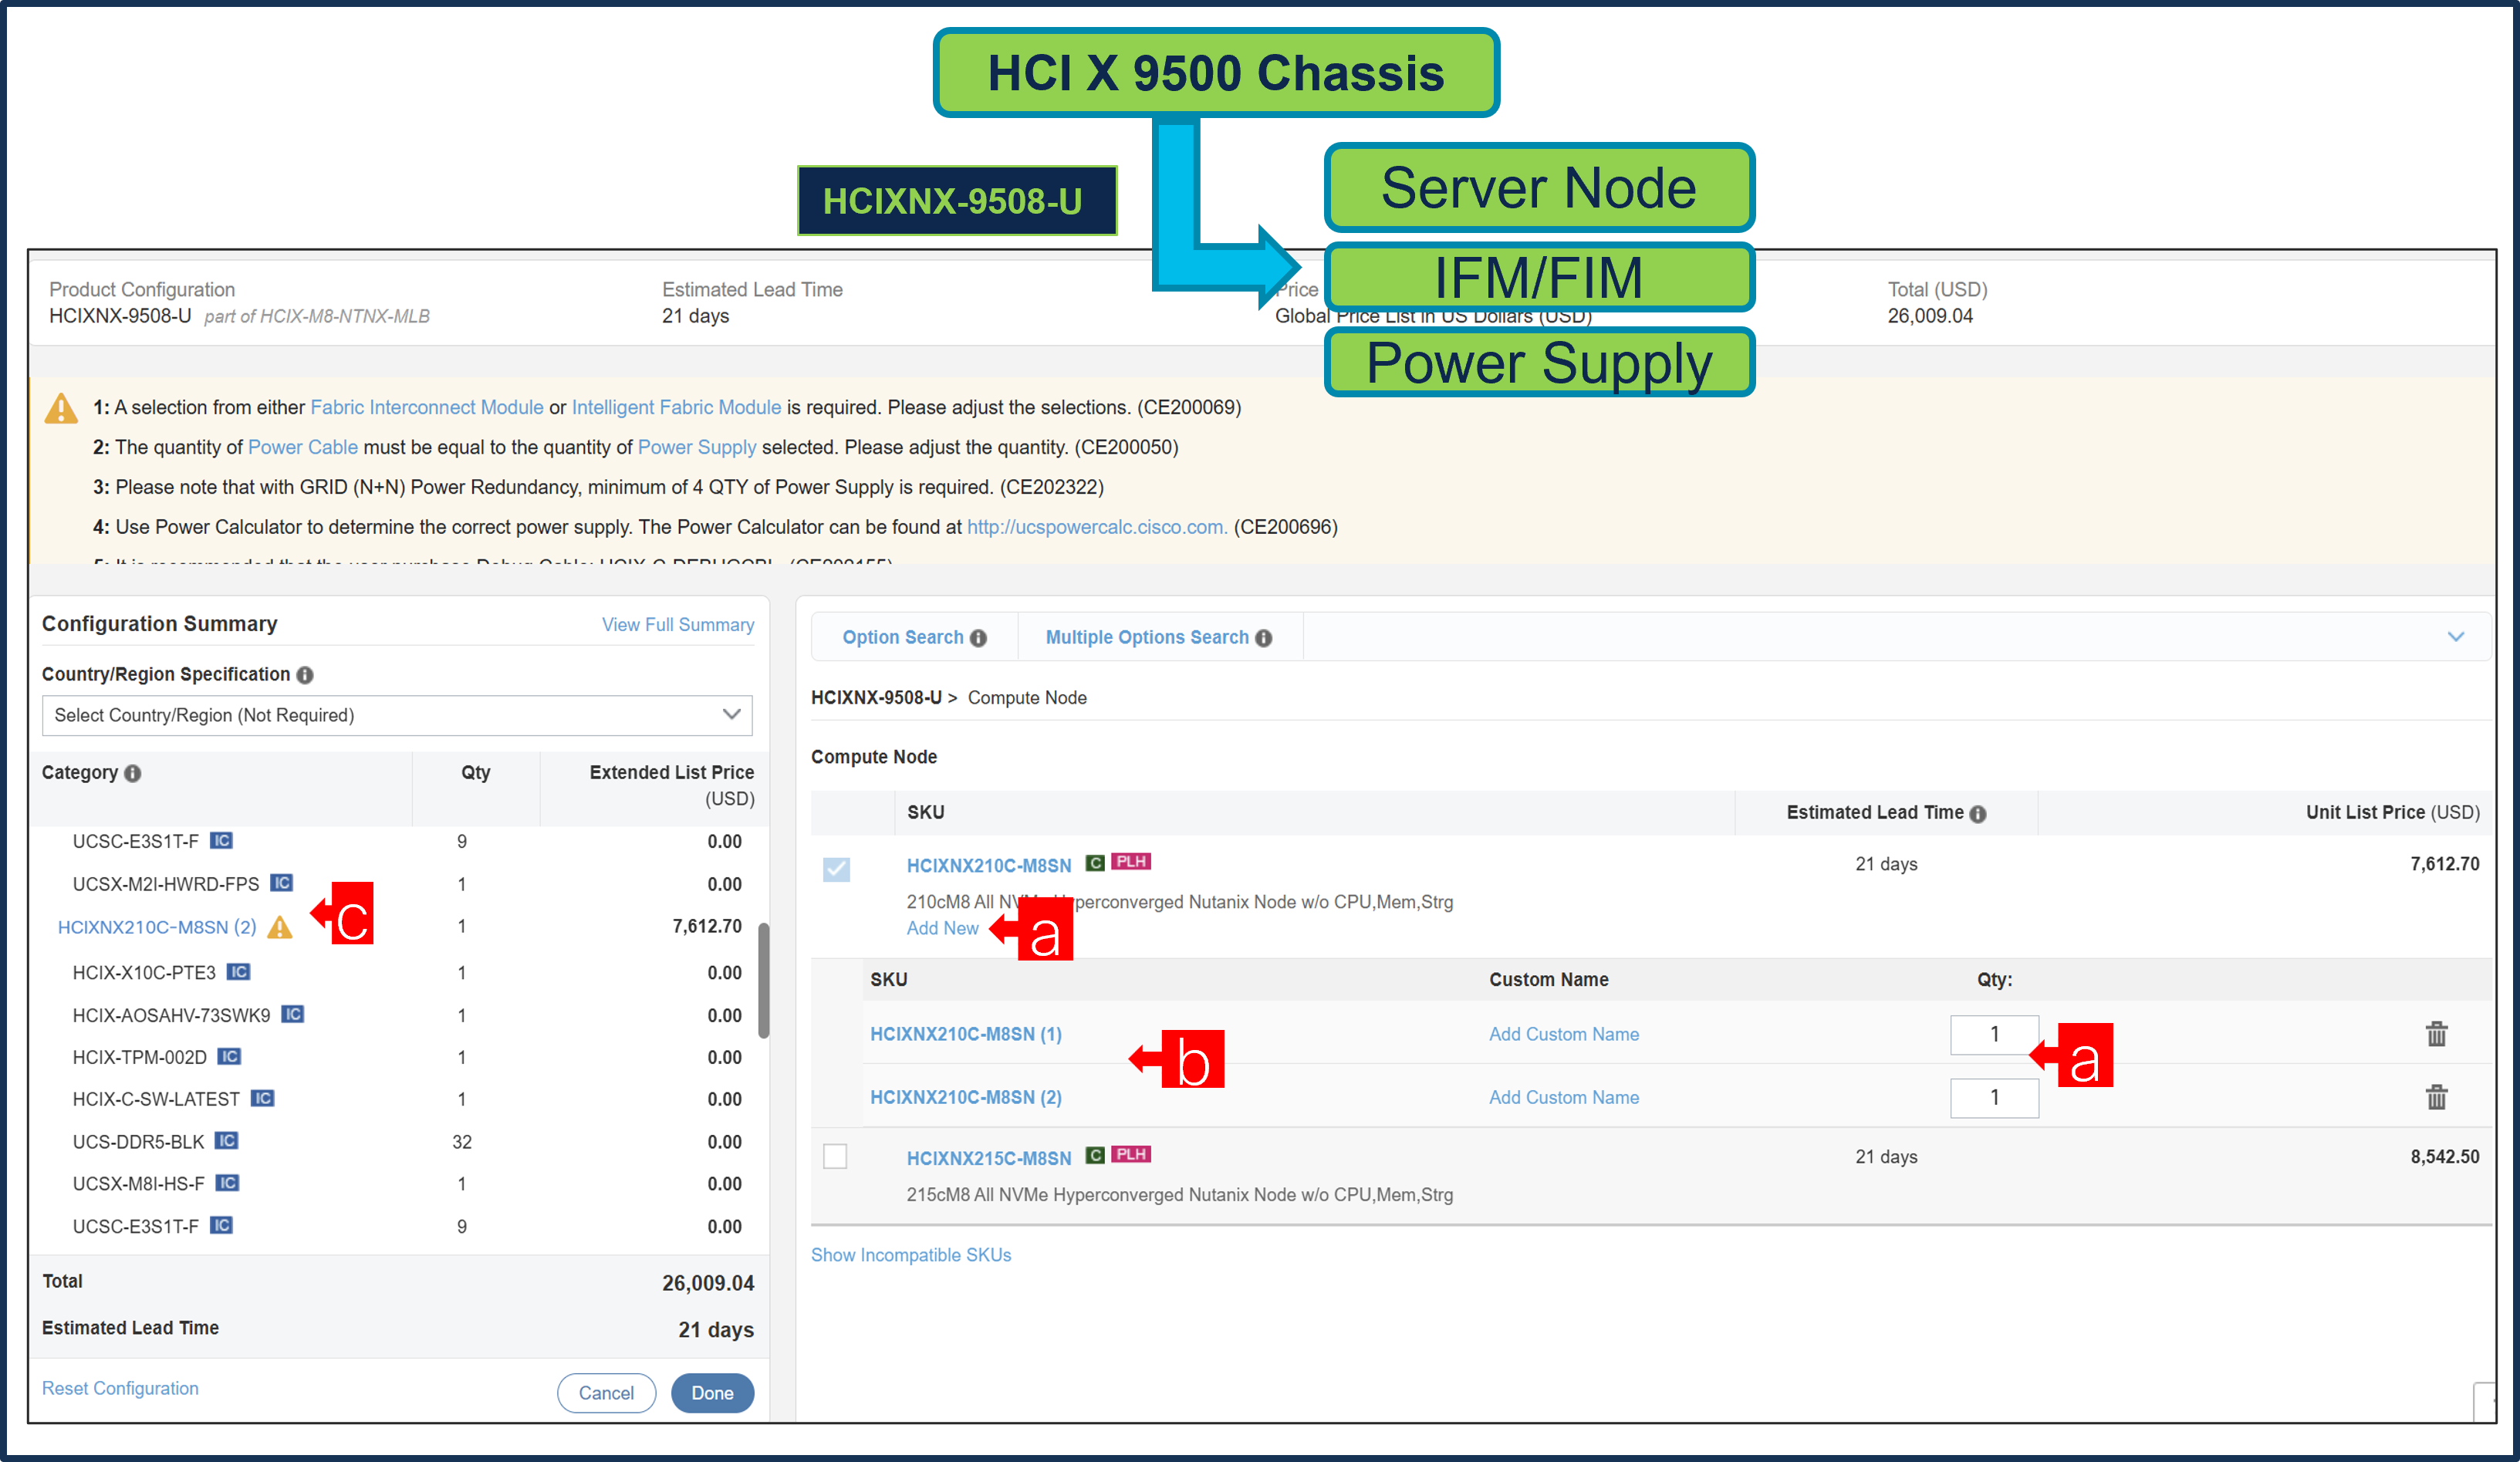Click the warning icon beside notice 1
The height and width of the screenshot is (1462, 2520).
click(60, 408)
